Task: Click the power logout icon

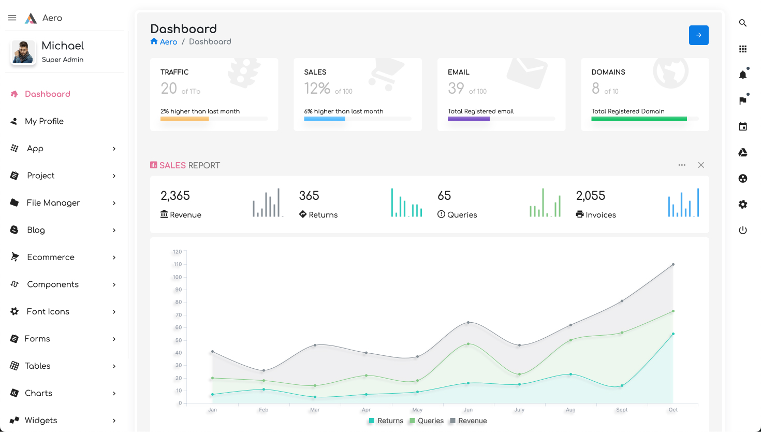Action: point(743,230)
